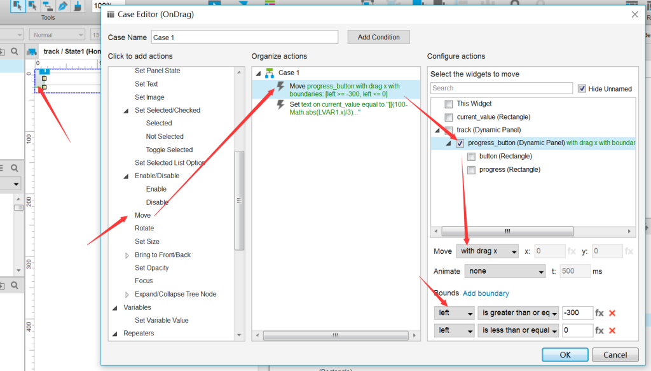The width and height of the screenshot is (651, 371).
Task: Click the lightning icon of the Set text action
Action: [281, 105]
